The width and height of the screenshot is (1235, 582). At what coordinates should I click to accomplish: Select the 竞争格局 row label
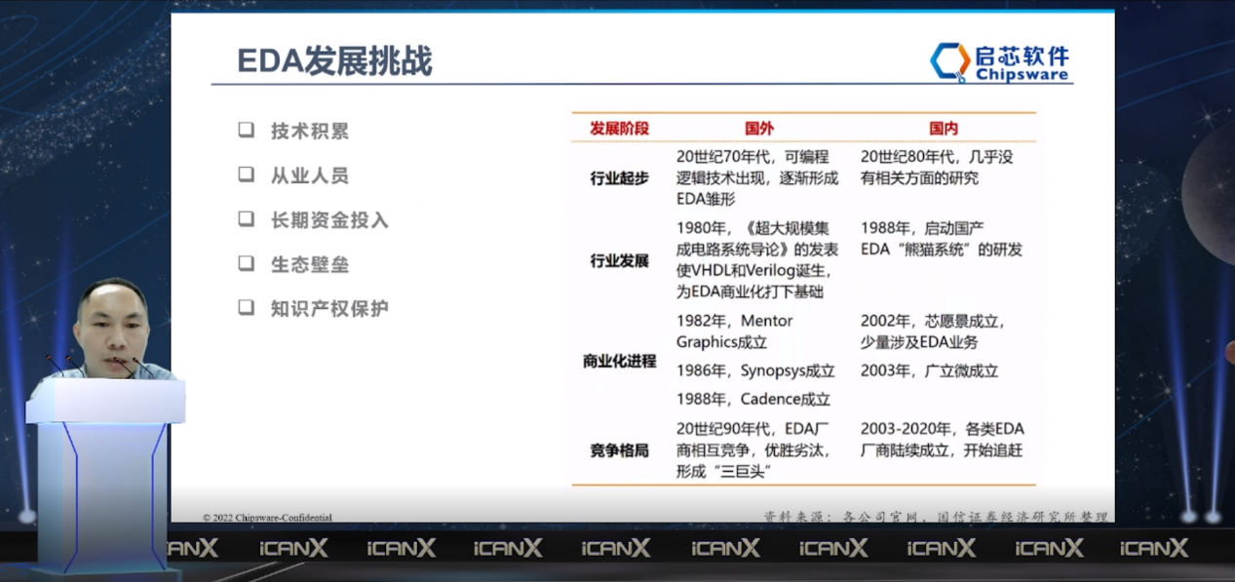point(619,450)
